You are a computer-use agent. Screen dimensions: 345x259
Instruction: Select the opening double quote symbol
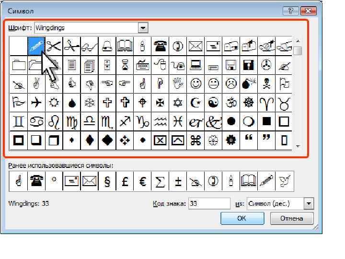(x=249, y=140)
